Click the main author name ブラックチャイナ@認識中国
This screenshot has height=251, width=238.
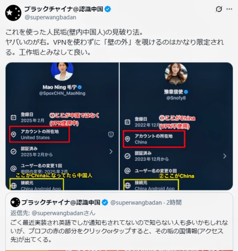[x=64, y=9]
